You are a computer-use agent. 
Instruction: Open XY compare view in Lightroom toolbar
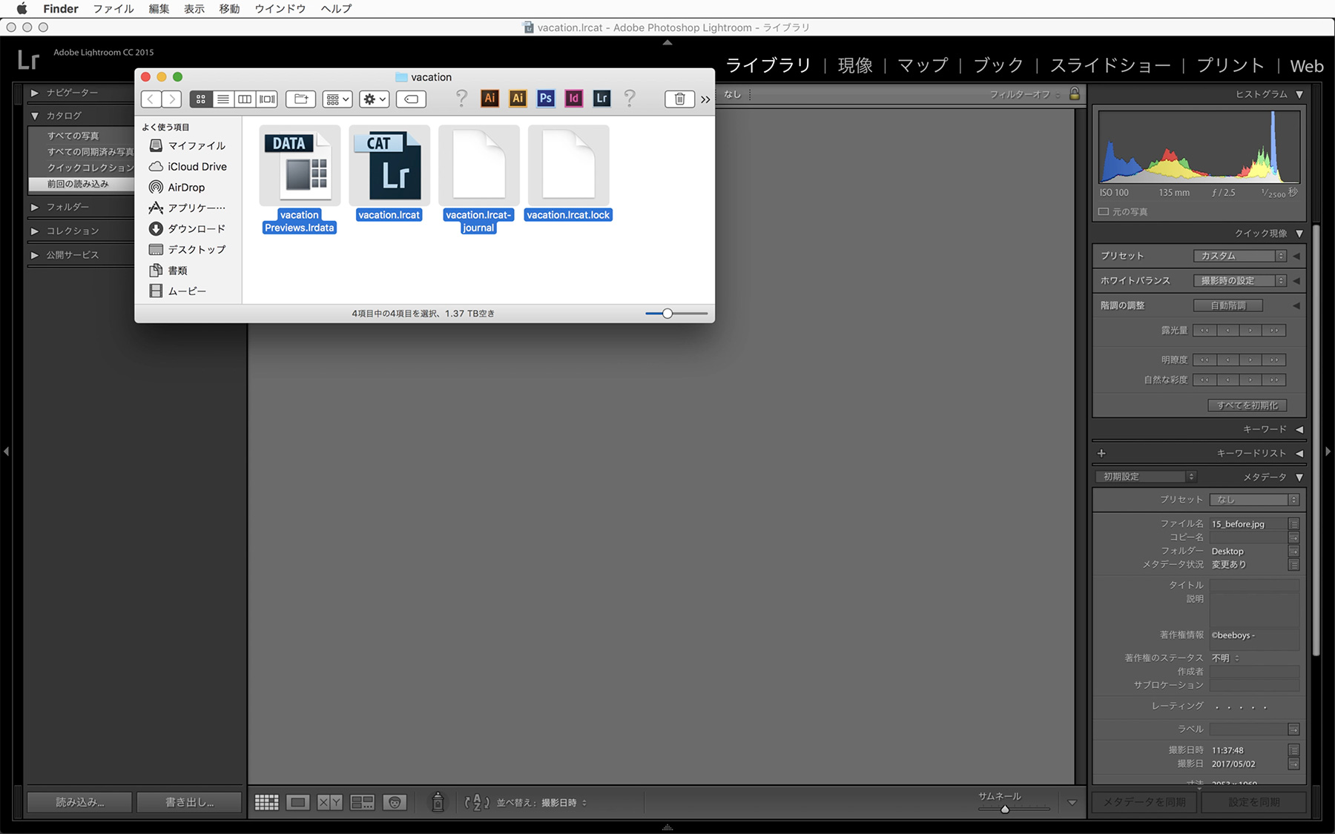(x=330, y=802)
